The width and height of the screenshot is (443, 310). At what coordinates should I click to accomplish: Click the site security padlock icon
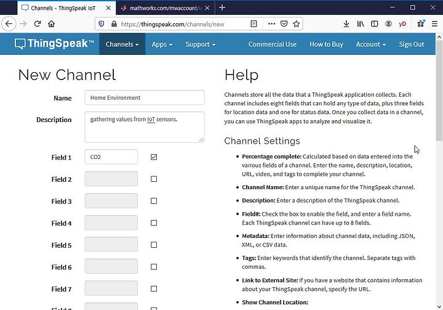tap(114, 24)
